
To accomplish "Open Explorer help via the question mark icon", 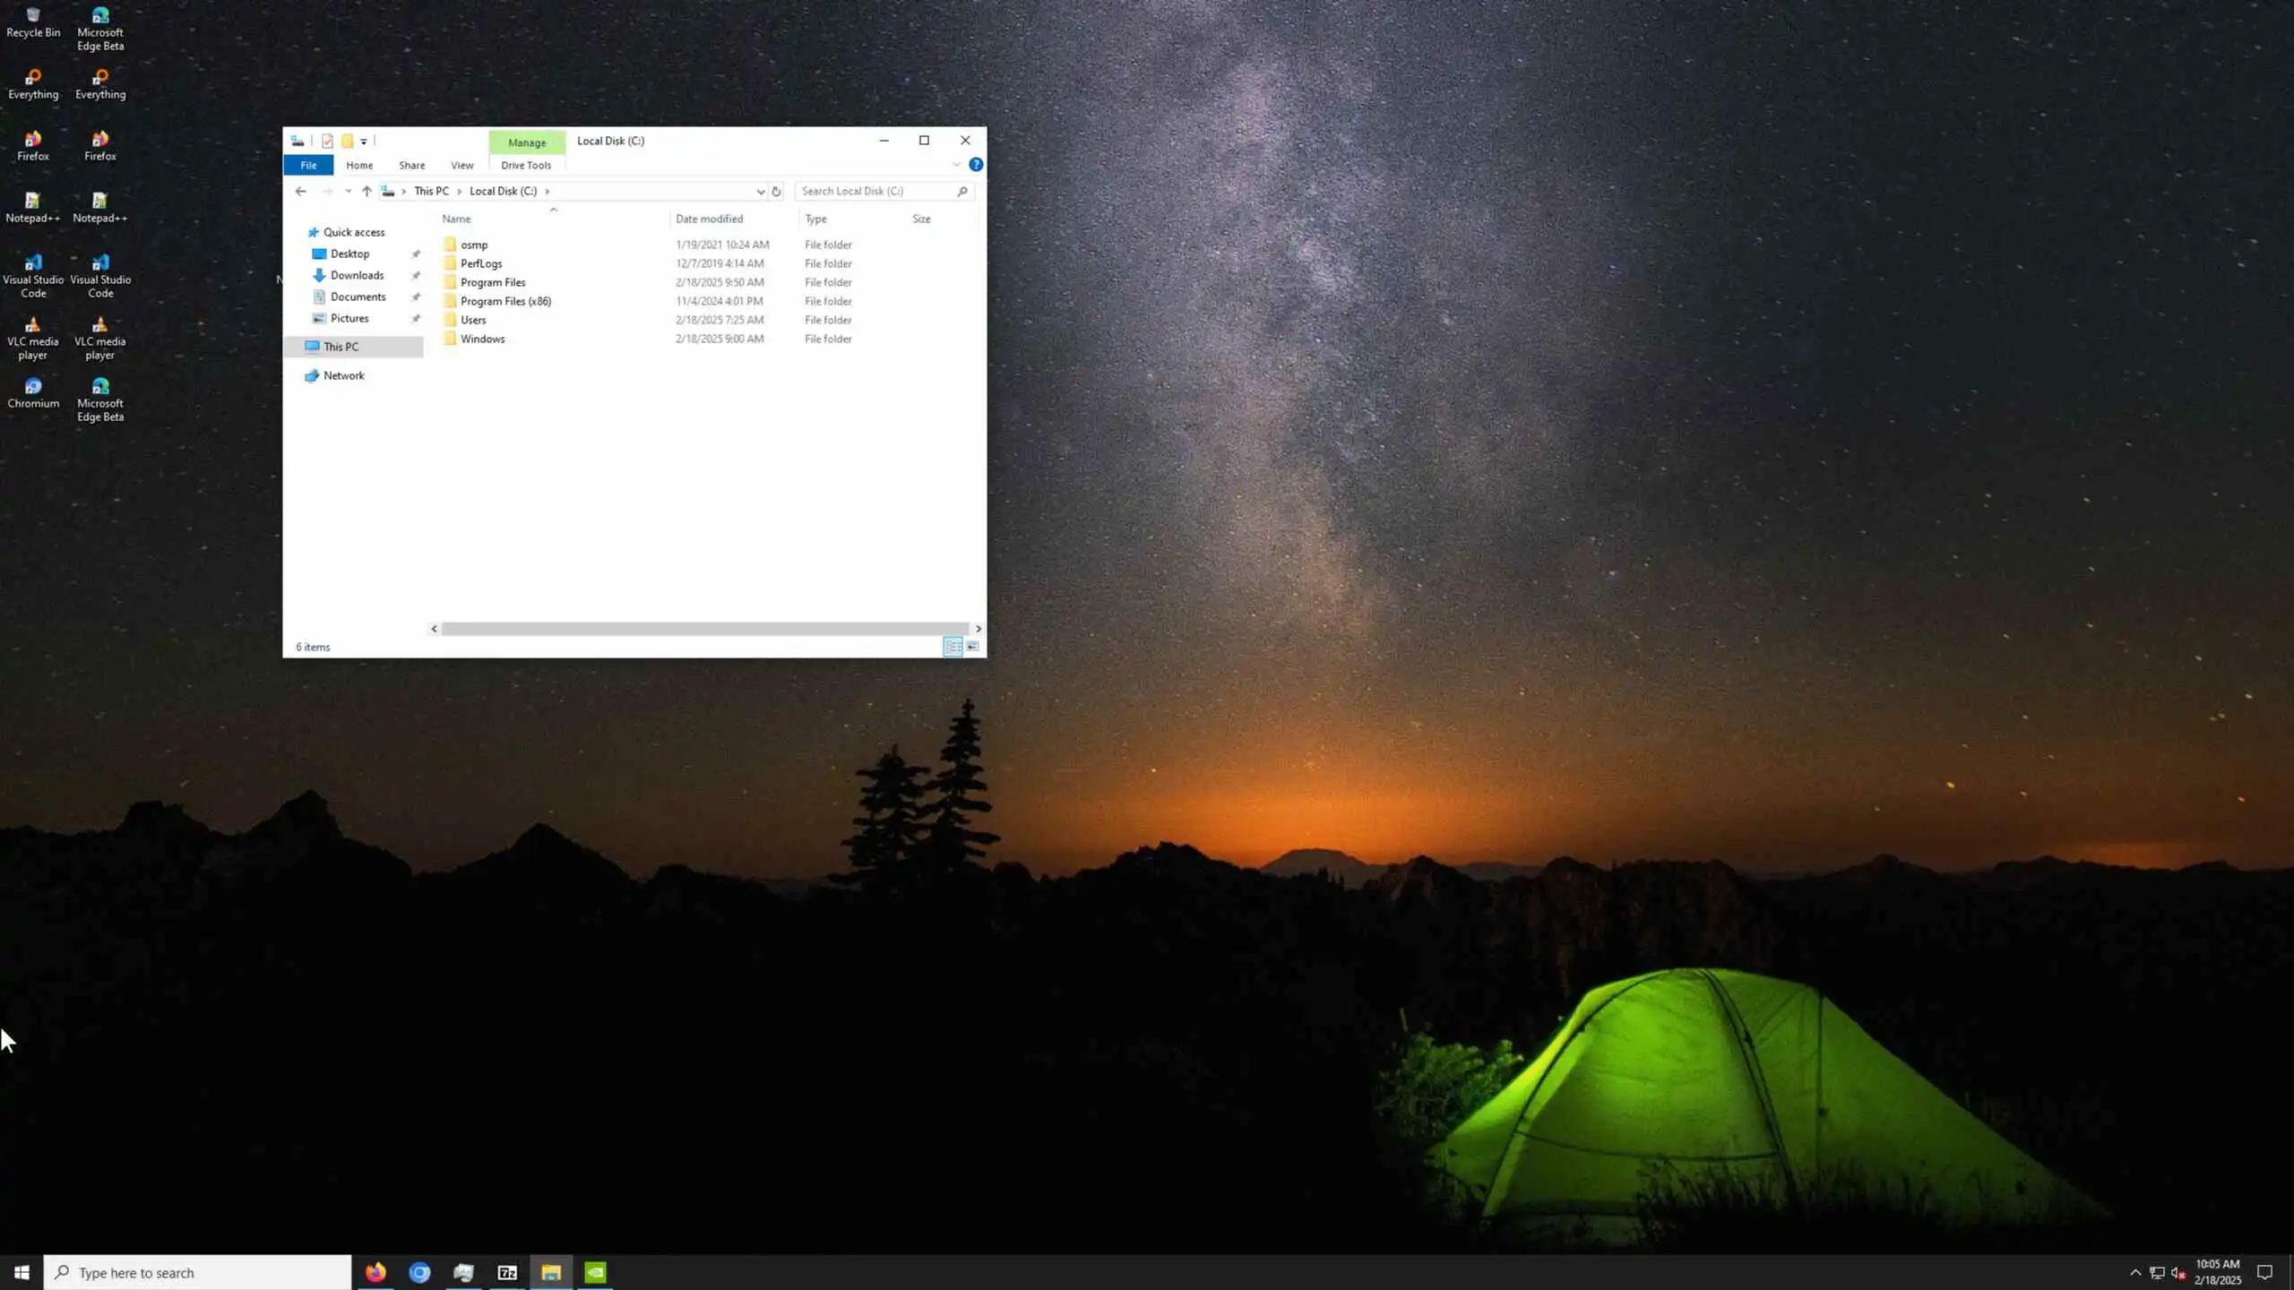I will coord(976,165).
